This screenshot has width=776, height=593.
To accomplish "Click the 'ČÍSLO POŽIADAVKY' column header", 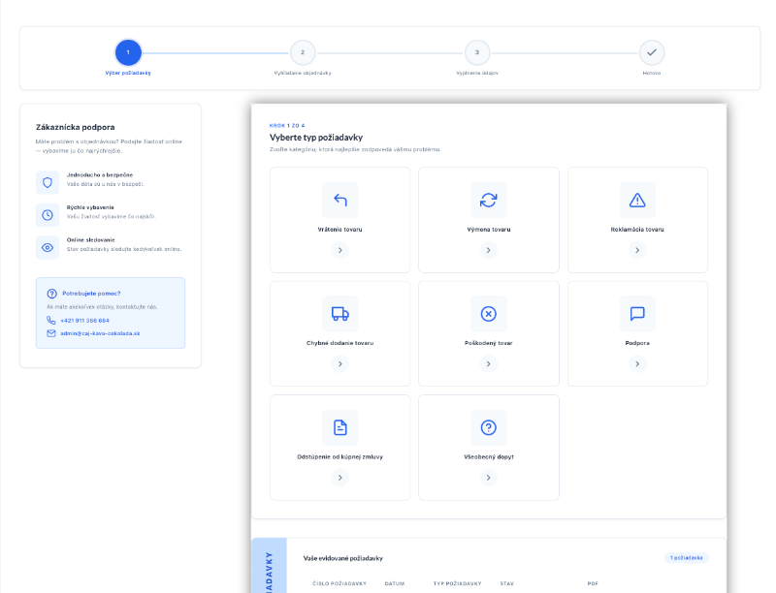I will point(339,583).
